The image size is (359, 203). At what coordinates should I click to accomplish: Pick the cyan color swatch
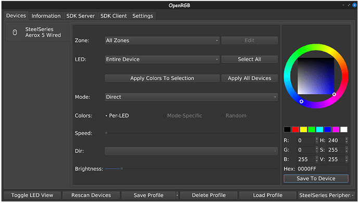pos(319,130)
